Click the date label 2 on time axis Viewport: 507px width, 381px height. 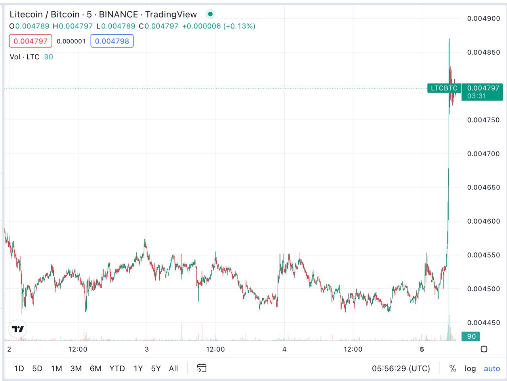point(9,349)
